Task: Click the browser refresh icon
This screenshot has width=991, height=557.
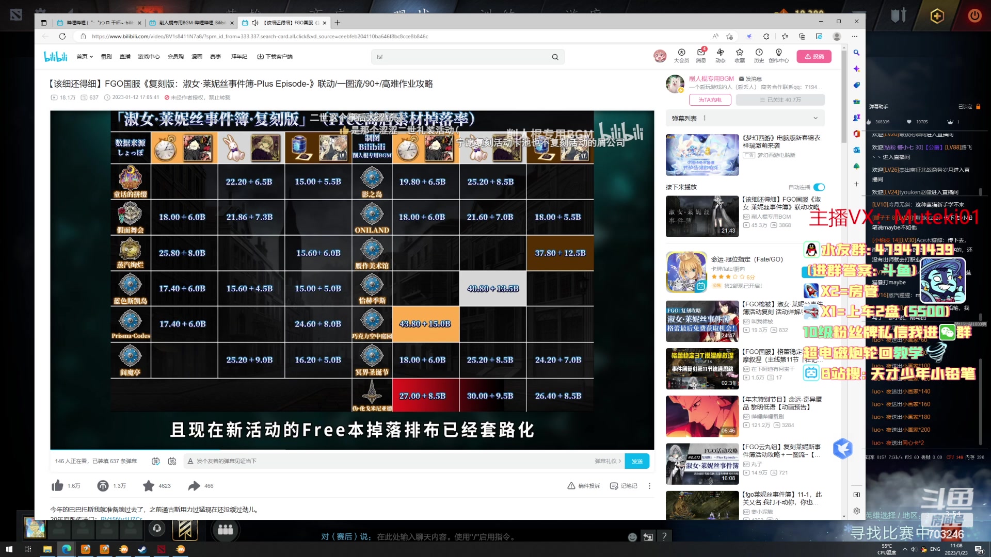Action: coord(62,37)
